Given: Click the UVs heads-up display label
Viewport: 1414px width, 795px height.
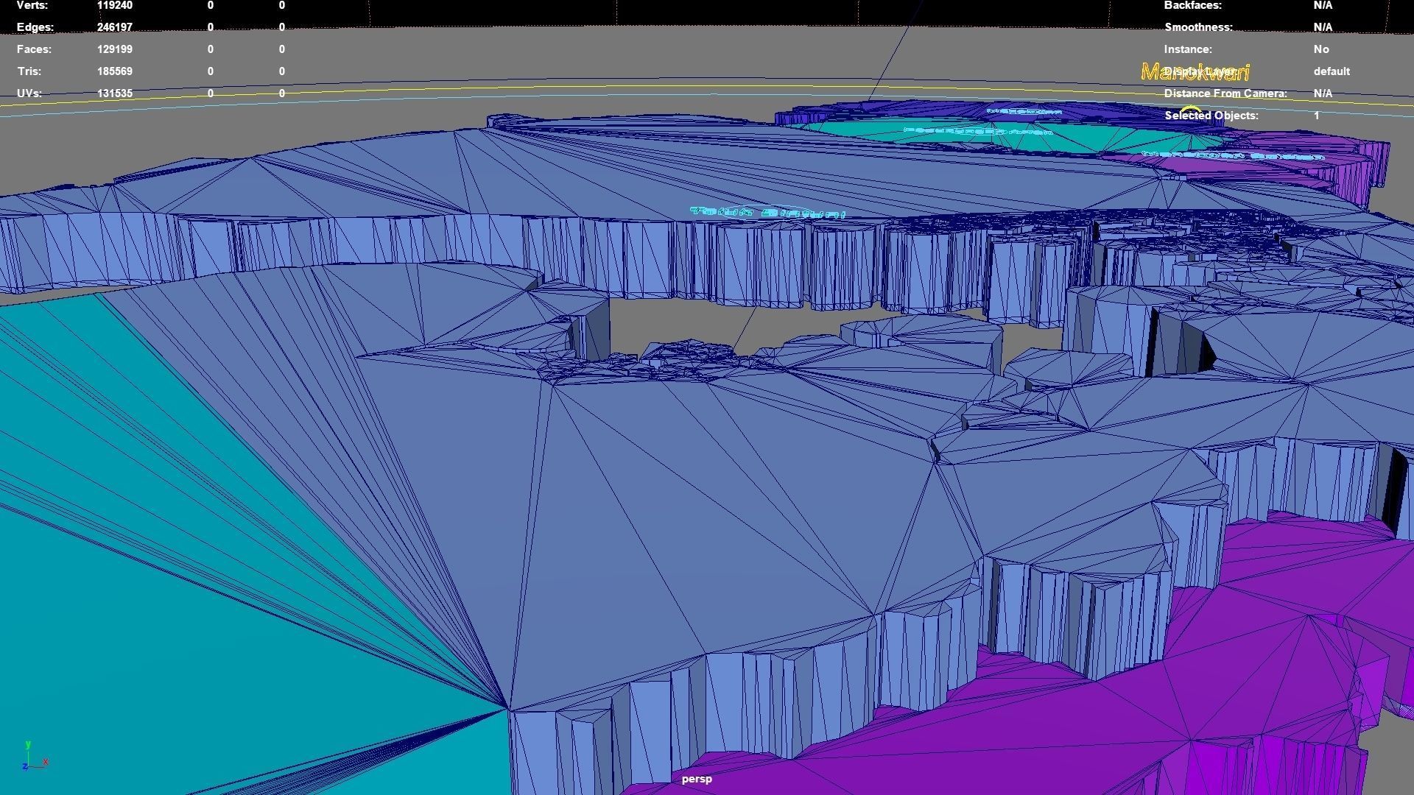Looking at the screenshot, I should click(29, 93).
